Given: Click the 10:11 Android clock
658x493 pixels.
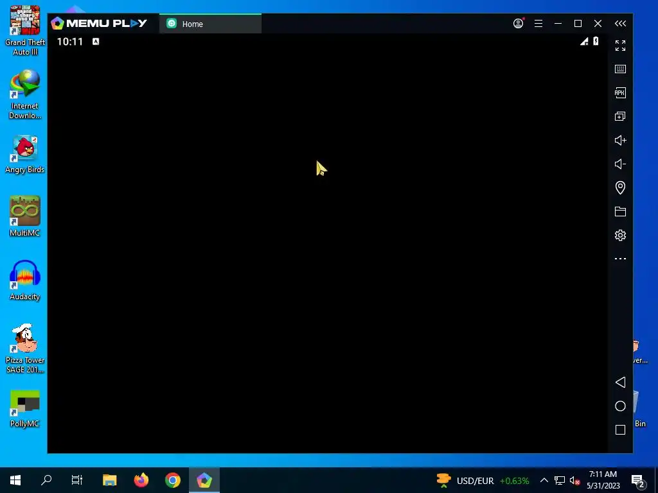Looking at the screenshot, I should [x=70, y=42].
